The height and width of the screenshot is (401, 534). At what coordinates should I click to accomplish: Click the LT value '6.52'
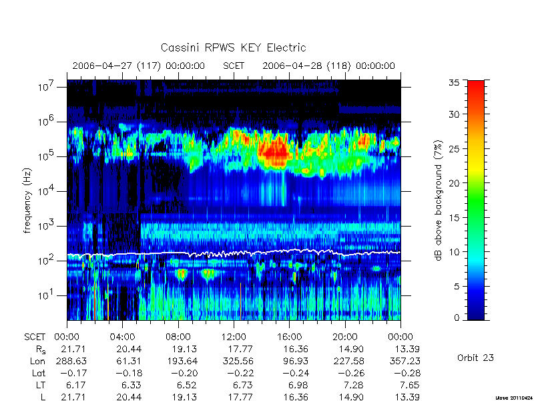pos(187,386)
